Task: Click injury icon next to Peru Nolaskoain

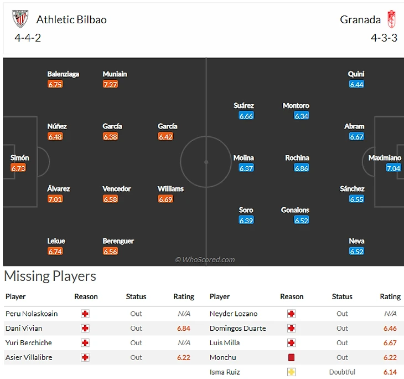Action: pyautogui.click(x=85, y=314)
